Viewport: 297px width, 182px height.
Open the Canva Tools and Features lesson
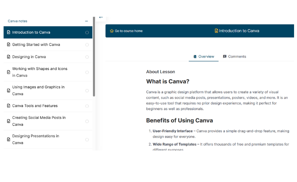(48, 106)
